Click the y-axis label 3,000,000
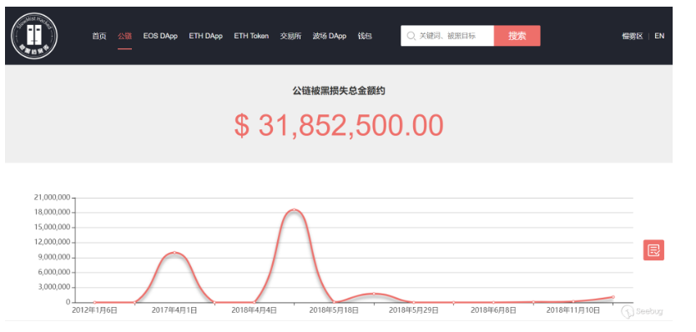This screenshot has height=332, width=696. [x=54, y=287]
